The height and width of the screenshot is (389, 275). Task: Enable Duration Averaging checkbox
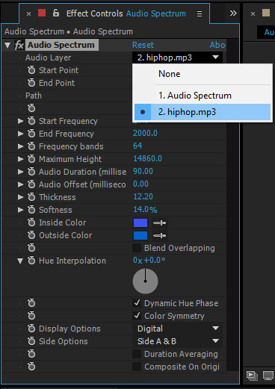[137, 354]
